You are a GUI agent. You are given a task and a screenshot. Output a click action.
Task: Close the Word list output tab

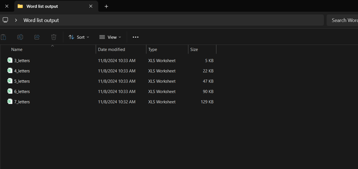coord(91,6)
